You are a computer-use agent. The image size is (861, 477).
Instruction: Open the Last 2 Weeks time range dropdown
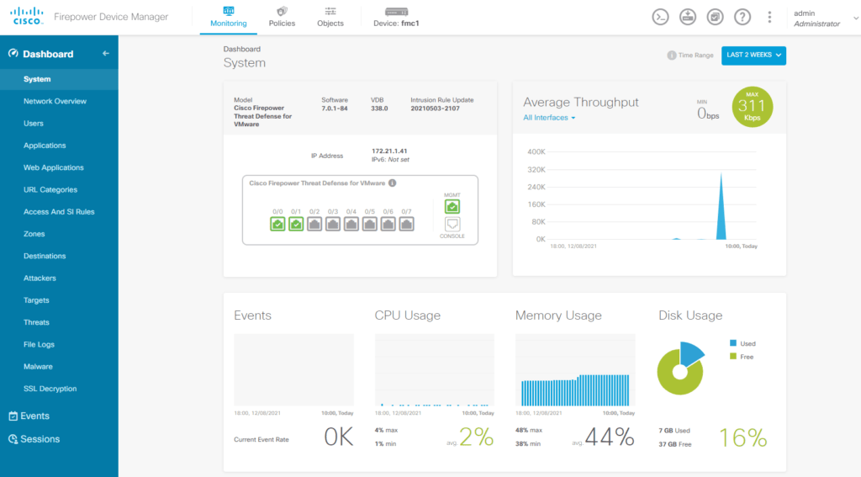tap(753, 56)
